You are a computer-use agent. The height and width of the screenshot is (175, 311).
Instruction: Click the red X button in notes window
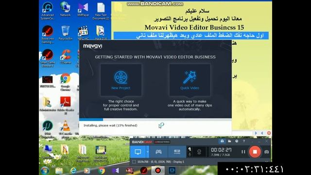click(269, 133)
